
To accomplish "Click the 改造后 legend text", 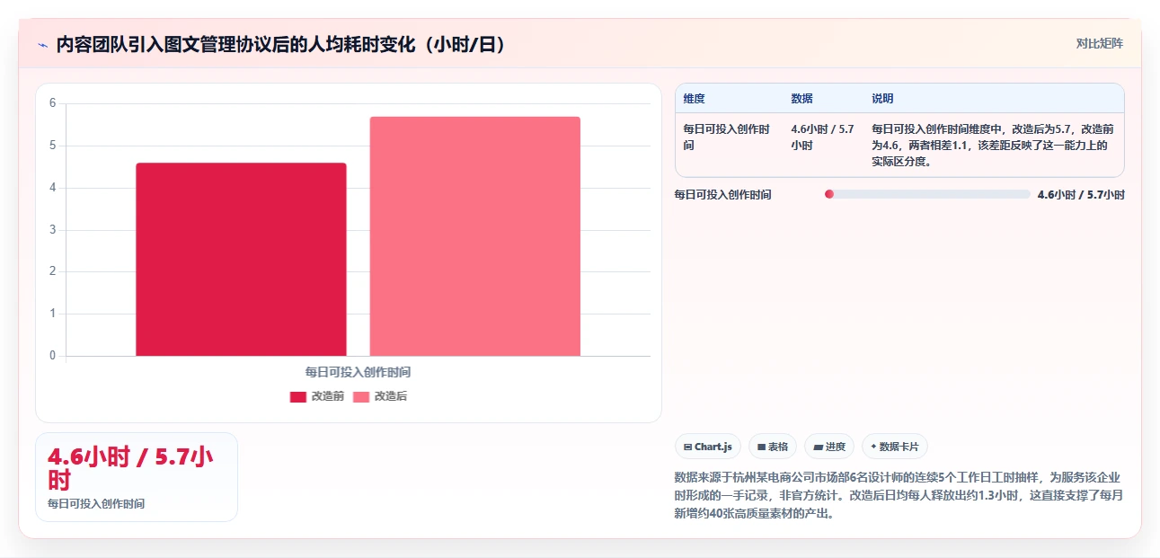I will point(391,396).
